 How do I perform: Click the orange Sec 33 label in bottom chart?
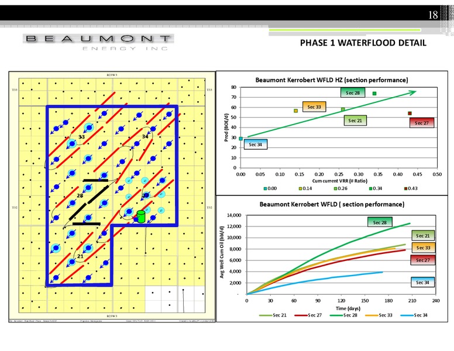pos(423,247)
